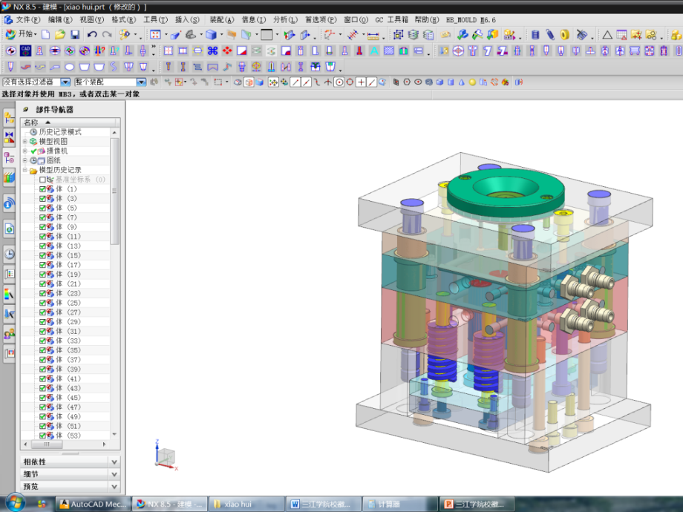This screenshot has width=683, height=512.
Task: Click the measure distance ruler icon
Action: click(x=373, y=36)
